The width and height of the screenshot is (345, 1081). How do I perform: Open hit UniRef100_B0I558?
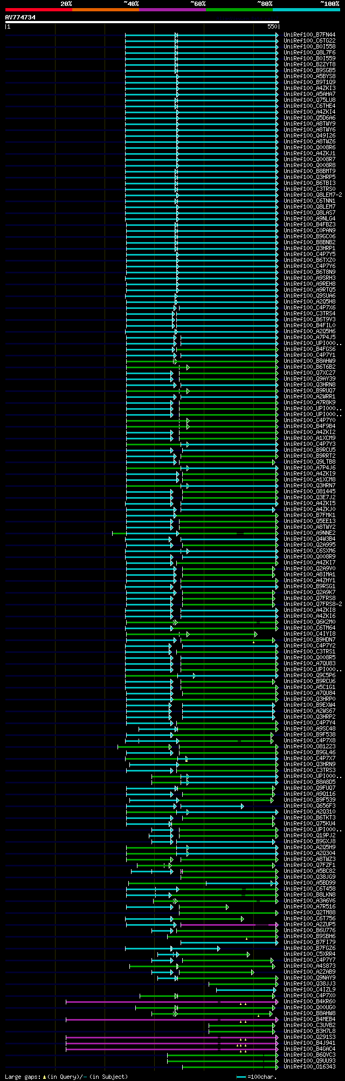coord(309,47)
